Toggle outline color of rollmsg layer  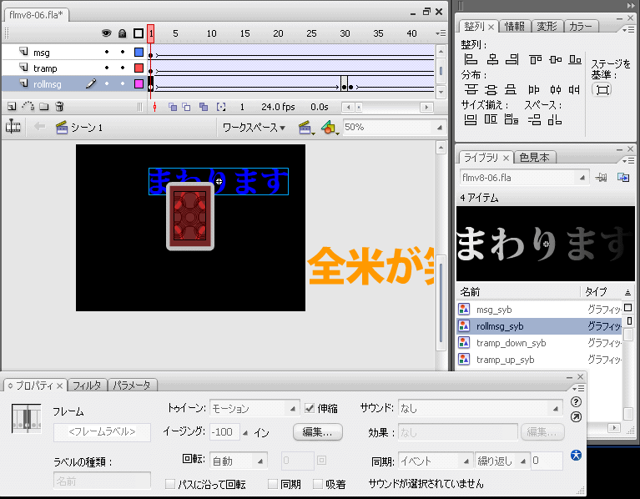[139, 84]
